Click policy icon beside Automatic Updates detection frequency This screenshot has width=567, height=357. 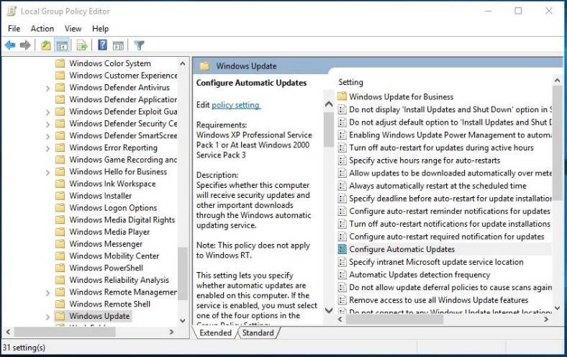[x=342, y=274]
